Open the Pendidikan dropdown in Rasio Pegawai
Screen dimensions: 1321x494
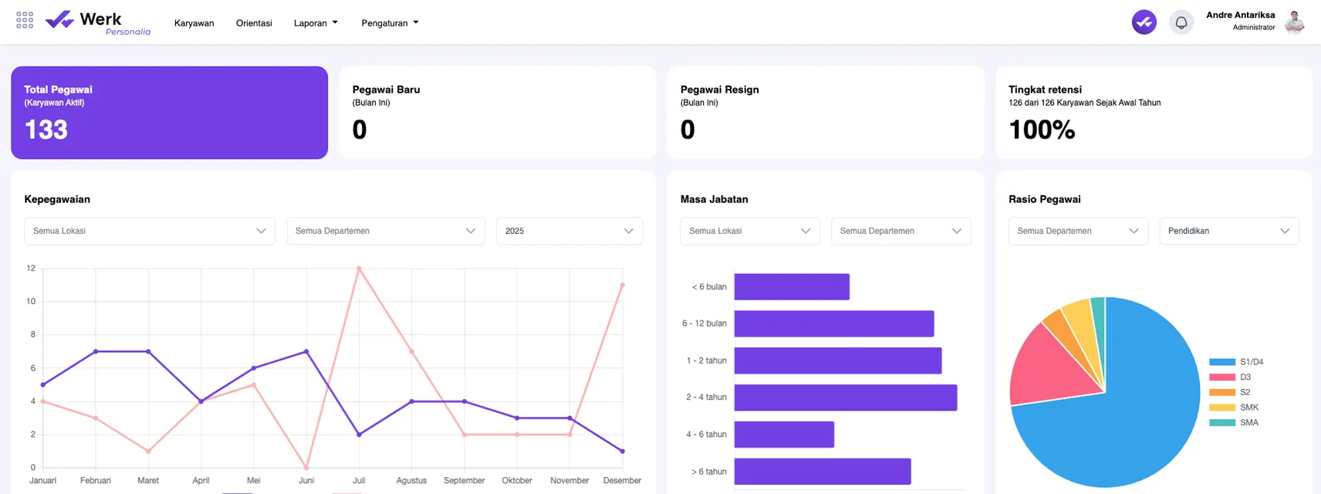tap(1228, 231)
